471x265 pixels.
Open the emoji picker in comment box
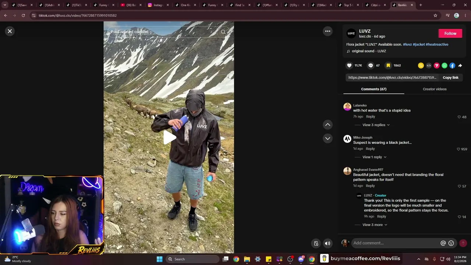(x=451, y=243)
